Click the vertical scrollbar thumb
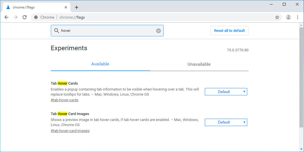This screenshot has width=304, height=152. point(301,77)
